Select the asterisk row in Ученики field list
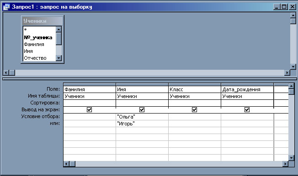 (x=39, y=30)
